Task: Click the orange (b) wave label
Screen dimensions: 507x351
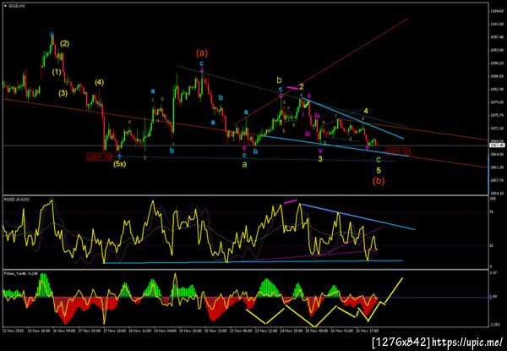Action: click(x=379, y=181)
